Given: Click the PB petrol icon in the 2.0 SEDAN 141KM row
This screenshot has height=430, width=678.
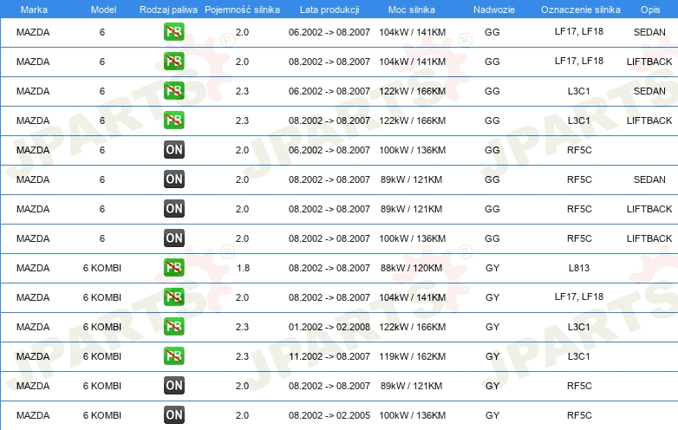Looking at the screenshot, I should [x=173, y=31].
